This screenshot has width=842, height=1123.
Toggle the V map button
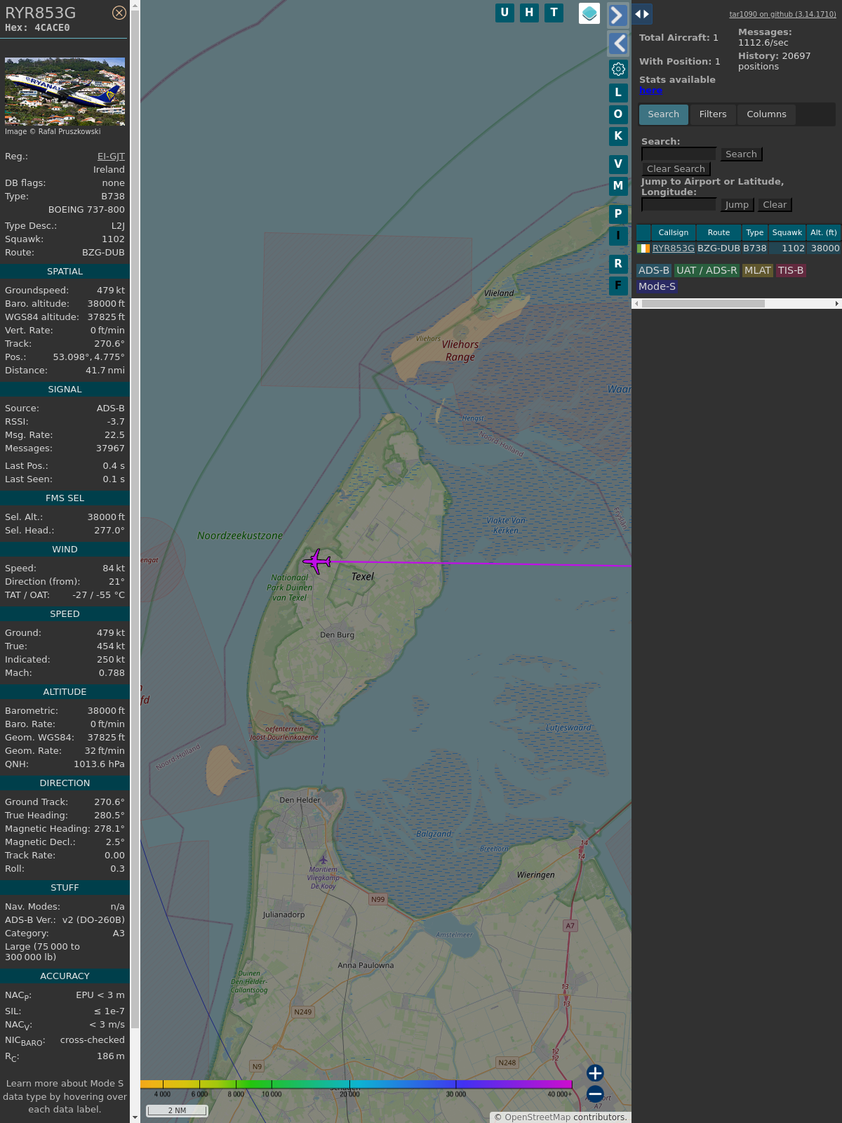618,164
